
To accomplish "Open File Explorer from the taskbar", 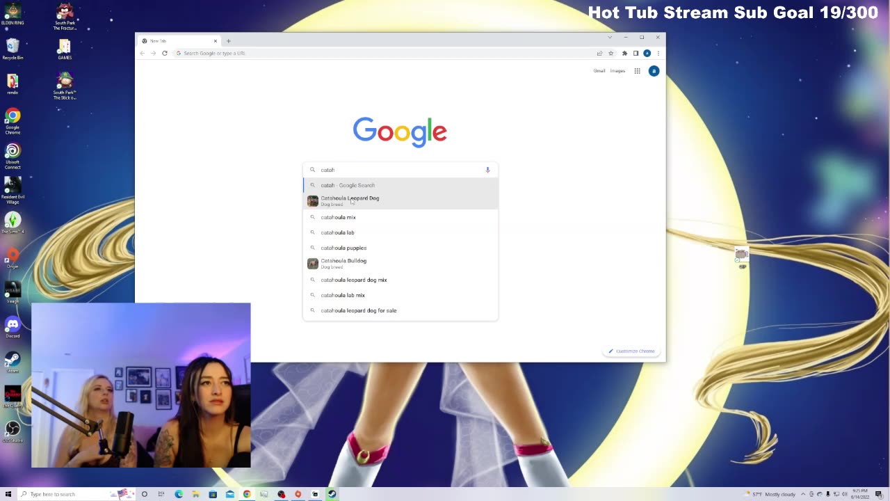I will 196,494.
